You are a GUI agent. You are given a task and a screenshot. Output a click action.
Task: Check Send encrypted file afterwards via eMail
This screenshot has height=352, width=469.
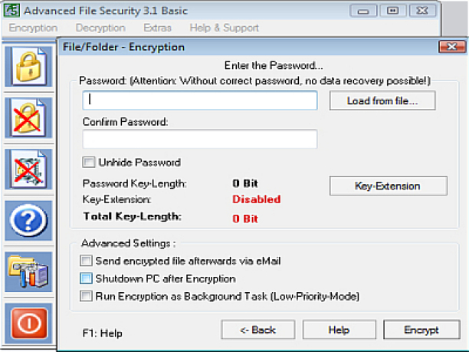(x=87, y=262)
